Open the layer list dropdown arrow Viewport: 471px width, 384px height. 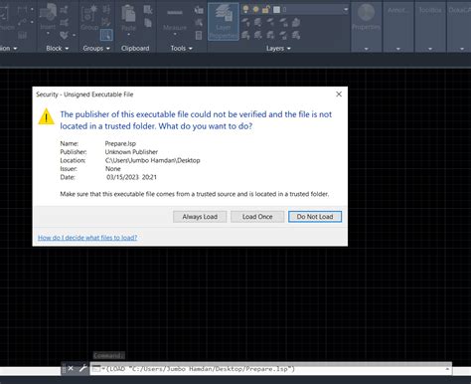346,10
